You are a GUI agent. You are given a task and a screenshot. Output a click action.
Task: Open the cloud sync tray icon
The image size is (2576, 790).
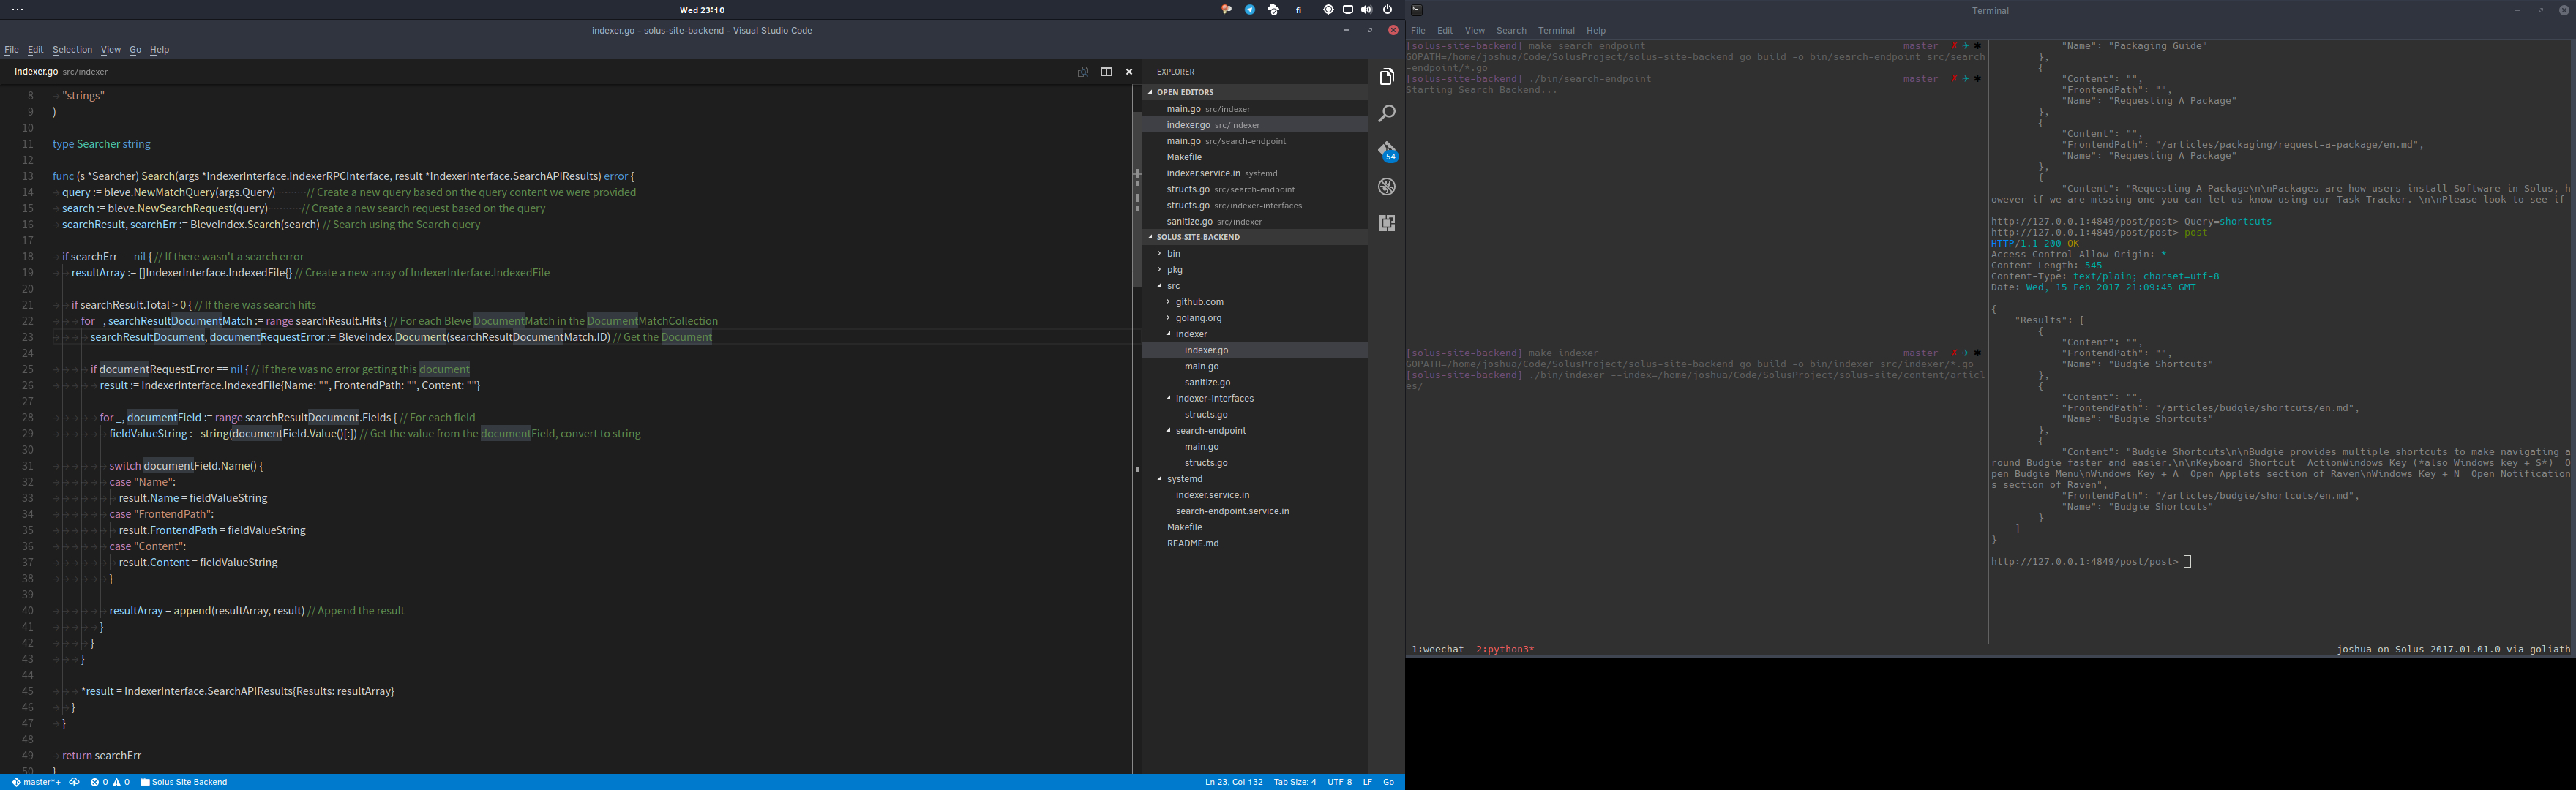pos(1273,10)
